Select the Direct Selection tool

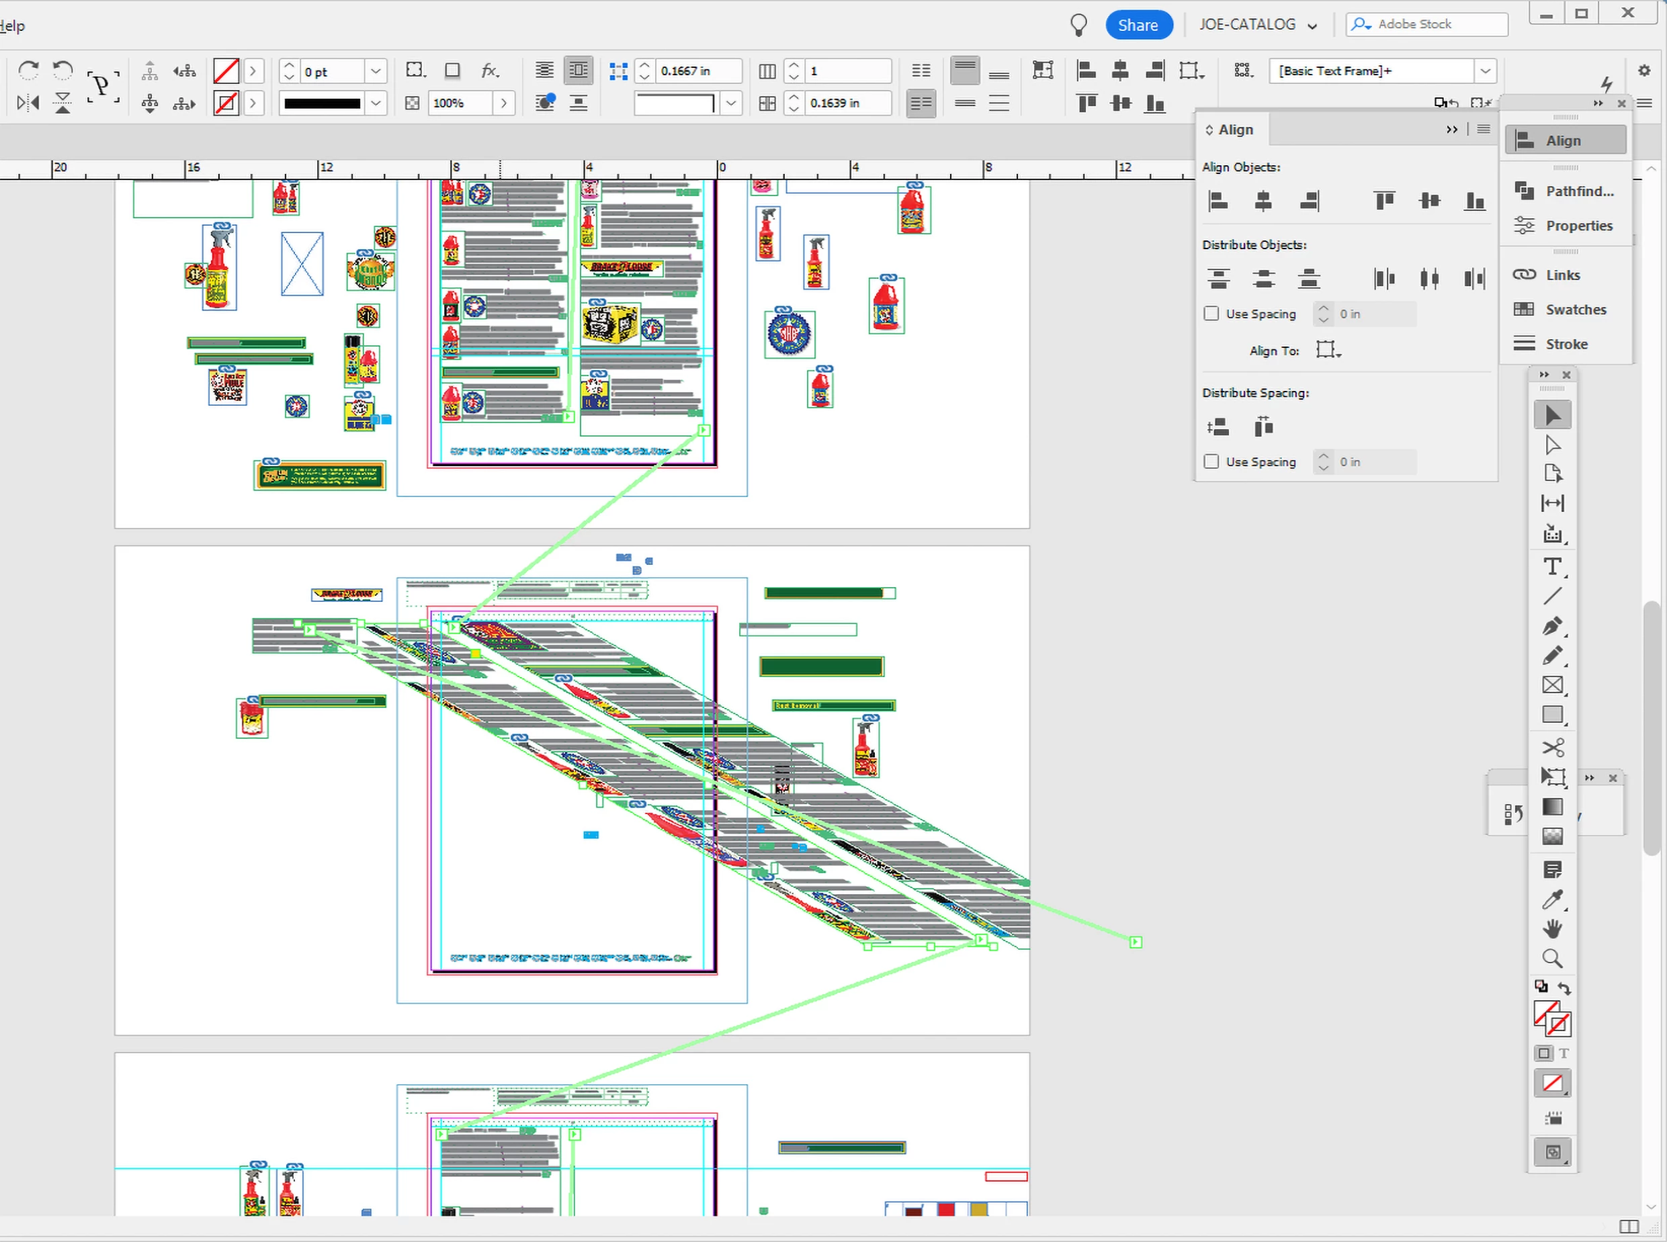[x=1552, y=445]
